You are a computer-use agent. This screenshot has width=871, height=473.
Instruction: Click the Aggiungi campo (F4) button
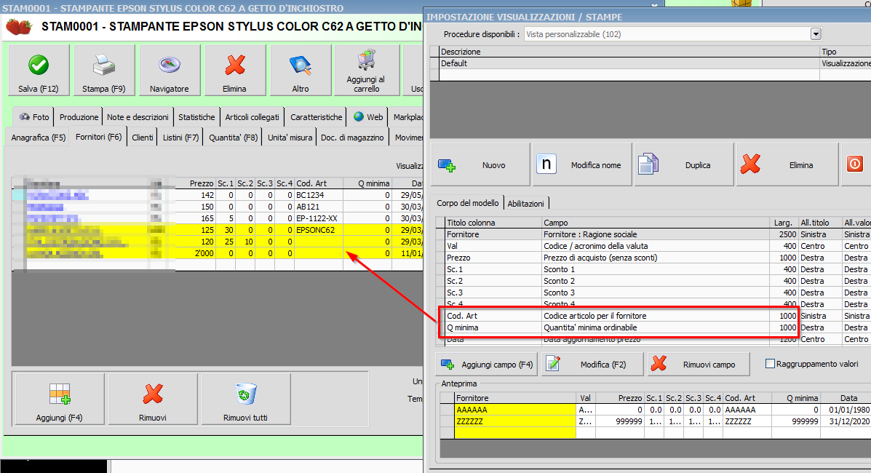(x=487, y=364)
